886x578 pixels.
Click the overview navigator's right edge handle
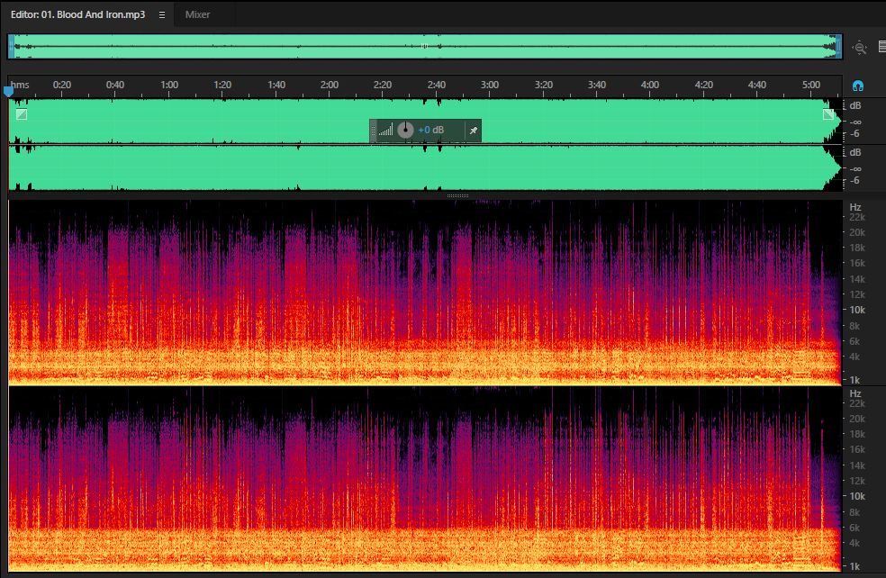click(839, 47)
